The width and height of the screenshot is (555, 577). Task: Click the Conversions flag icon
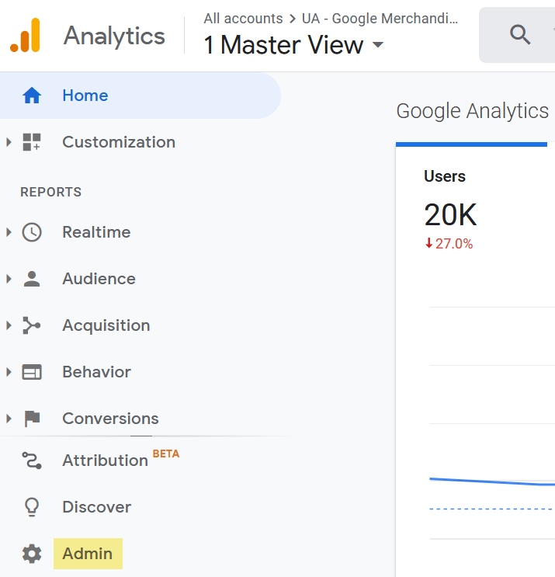coord(32,419)
